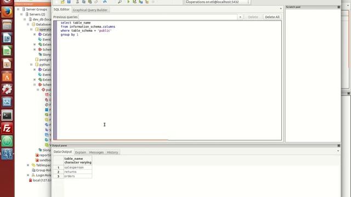Open the Terminal launcher icon
351x197 pixels.
coord(7,115)
